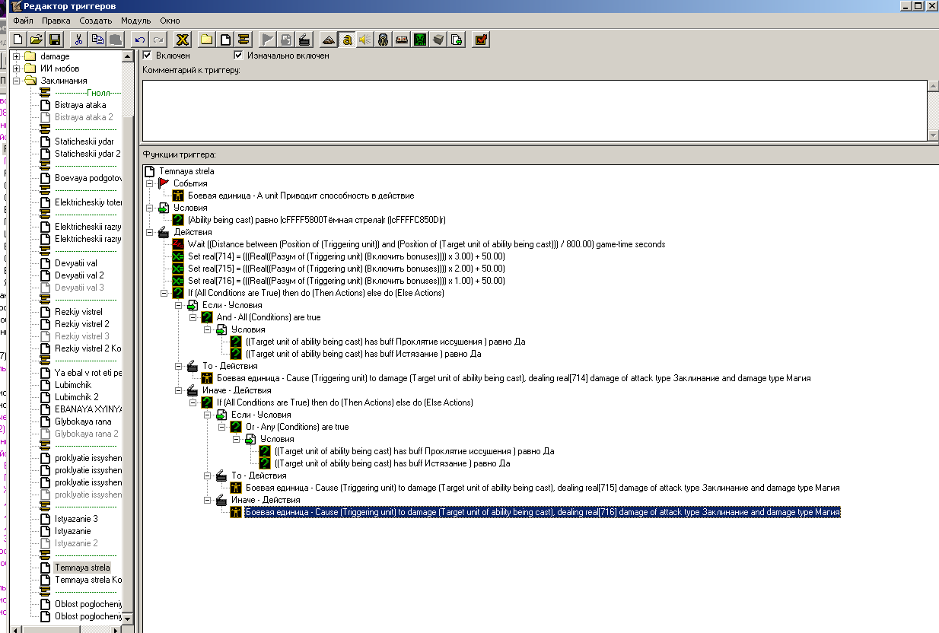Select the real[715] damage action line

click(543, 488)
